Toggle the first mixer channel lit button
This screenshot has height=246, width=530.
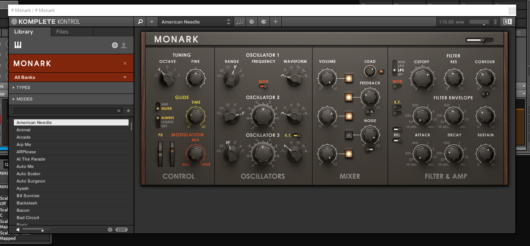click(x=349, y=79)
